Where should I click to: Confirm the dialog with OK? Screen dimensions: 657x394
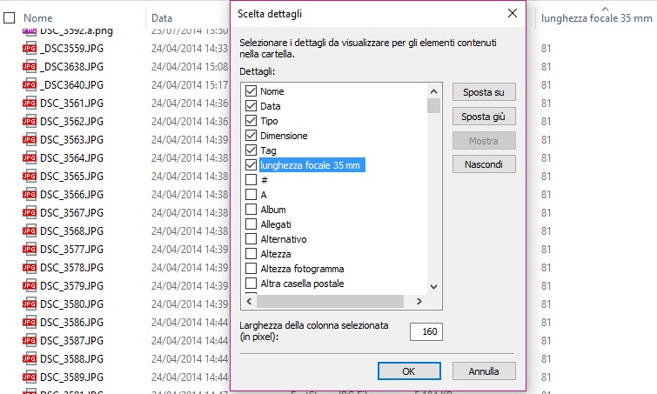tap(409, 371)
